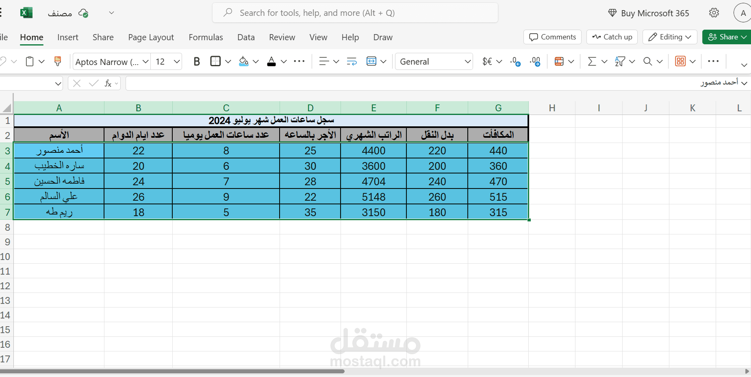Click the search box for tools and help

click(355, 13)
